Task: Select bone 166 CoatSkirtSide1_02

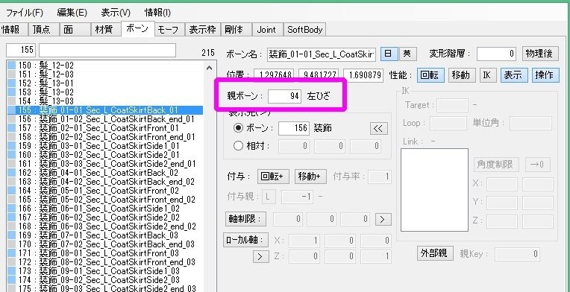Action: click(105, 209)
